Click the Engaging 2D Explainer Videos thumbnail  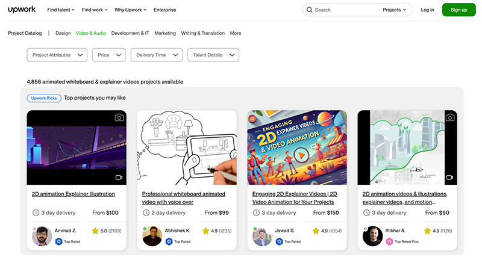297,147
